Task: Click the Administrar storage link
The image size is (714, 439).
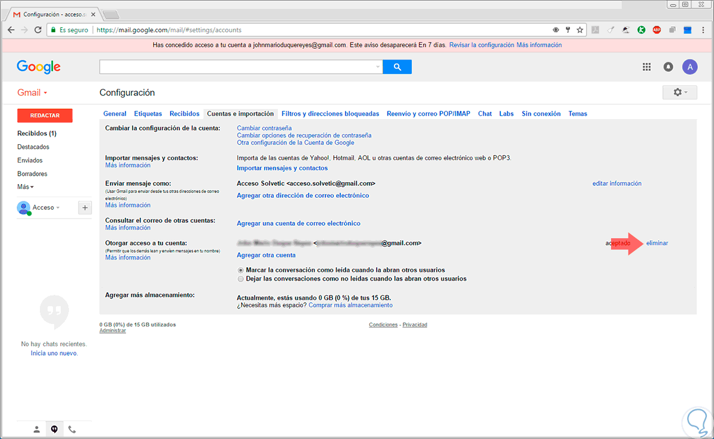Action: 112,330
